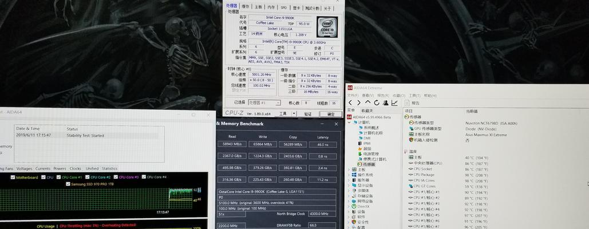The image size is (589, 229).
Task: Open the 处理器 #1 selection dropdown in CPU-Z
Action: pos(264,102)
